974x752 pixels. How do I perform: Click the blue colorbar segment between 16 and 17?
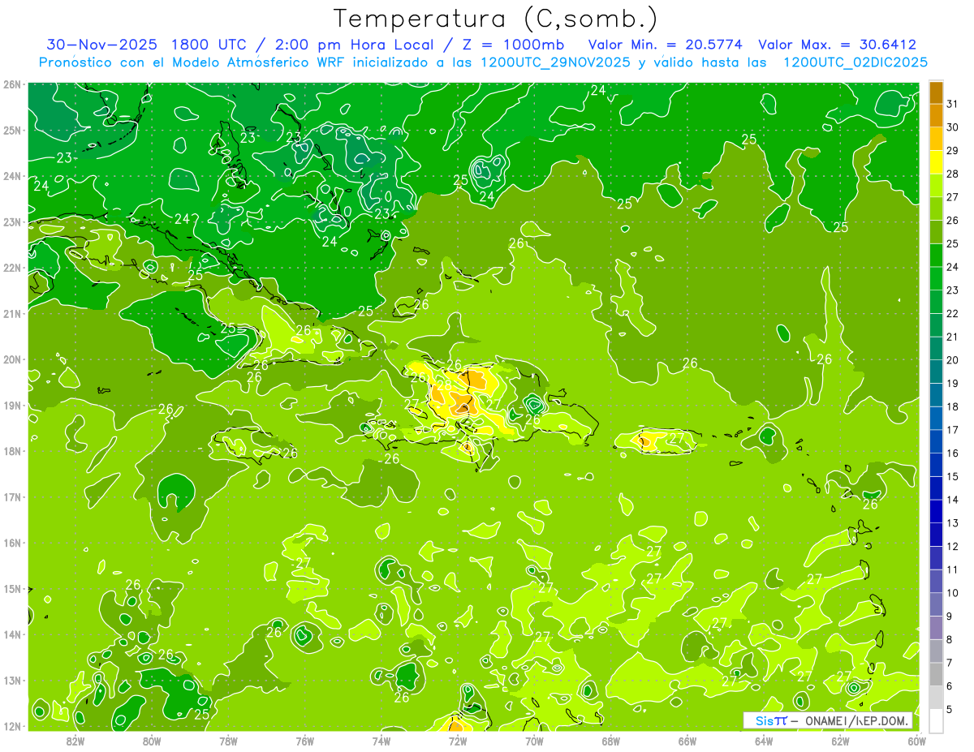pos(936,441)
